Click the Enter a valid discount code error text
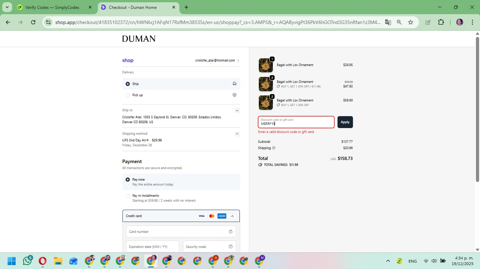 click(286, 132)
